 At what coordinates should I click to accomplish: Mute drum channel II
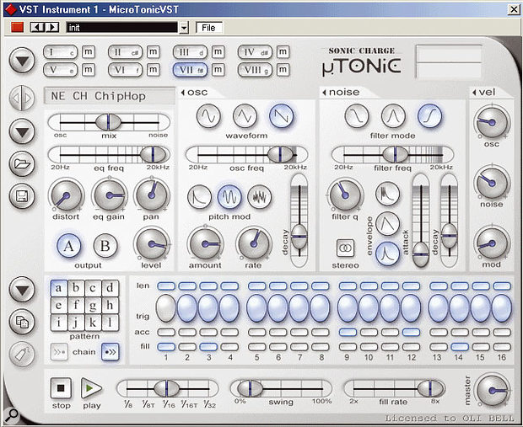pos(153,52)
